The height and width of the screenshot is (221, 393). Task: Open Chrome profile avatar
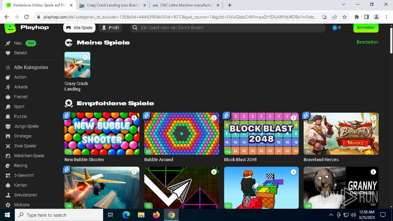pyautogui.click(x=376, y=17)
